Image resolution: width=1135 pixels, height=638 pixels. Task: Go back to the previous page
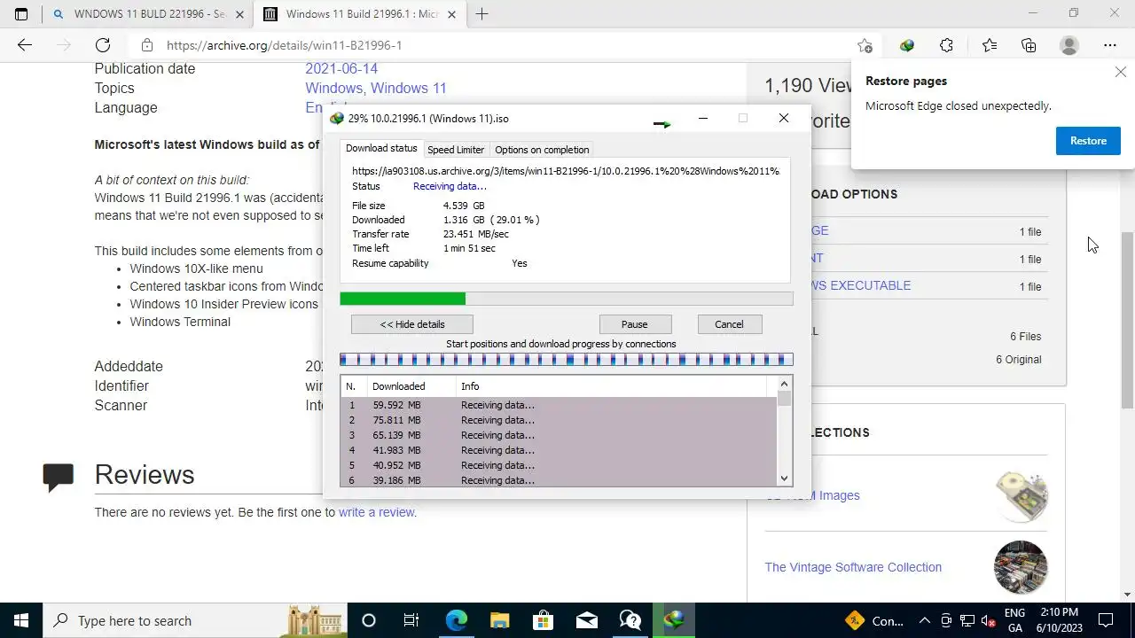tap(25, 45)
